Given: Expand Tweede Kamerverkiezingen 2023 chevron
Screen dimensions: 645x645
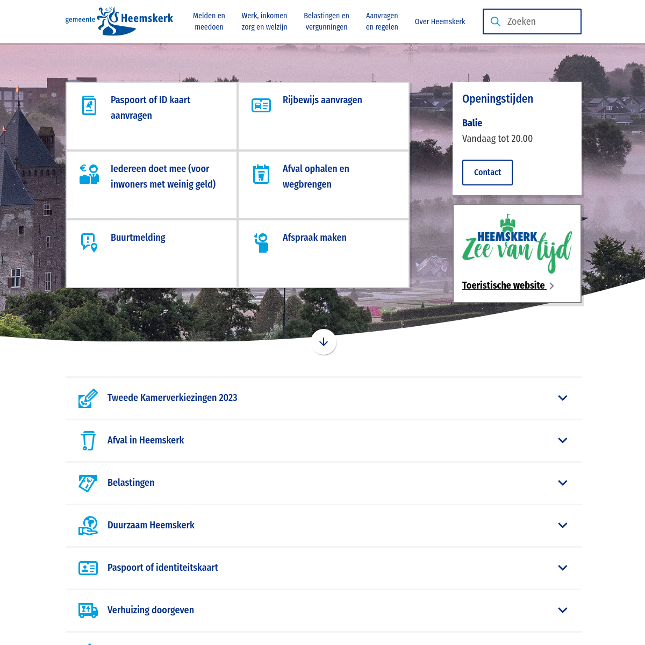Looking at the screenshot, I should click(563, 398).
